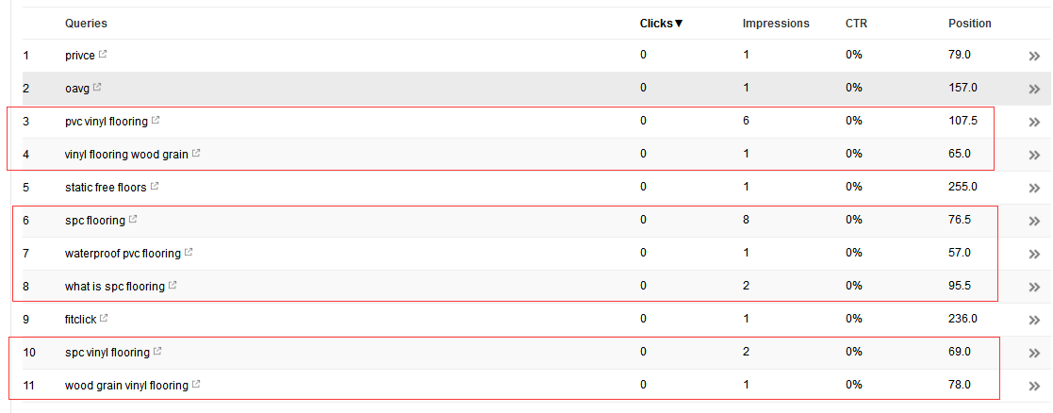Click external link icon for pvc vinyl flooring

pos(156,120)
